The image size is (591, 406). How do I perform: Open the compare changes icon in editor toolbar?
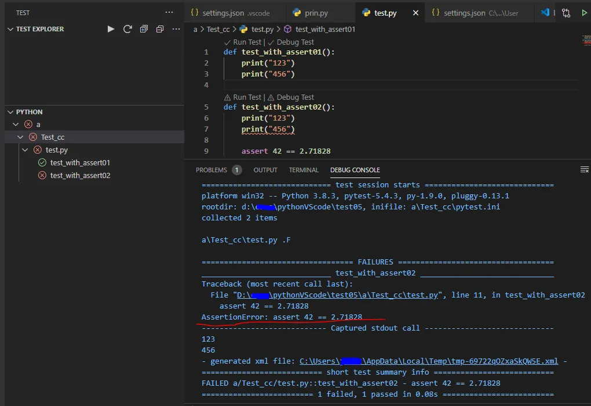click(566, 13)
